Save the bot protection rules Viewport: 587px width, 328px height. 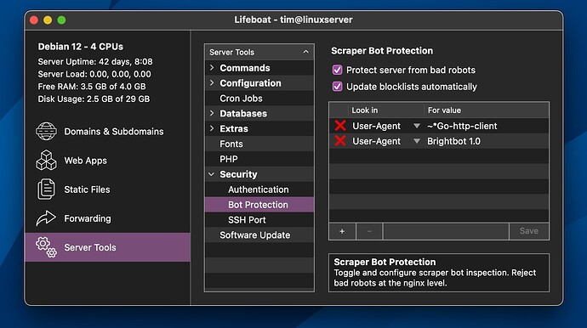[x=528, y=231]
